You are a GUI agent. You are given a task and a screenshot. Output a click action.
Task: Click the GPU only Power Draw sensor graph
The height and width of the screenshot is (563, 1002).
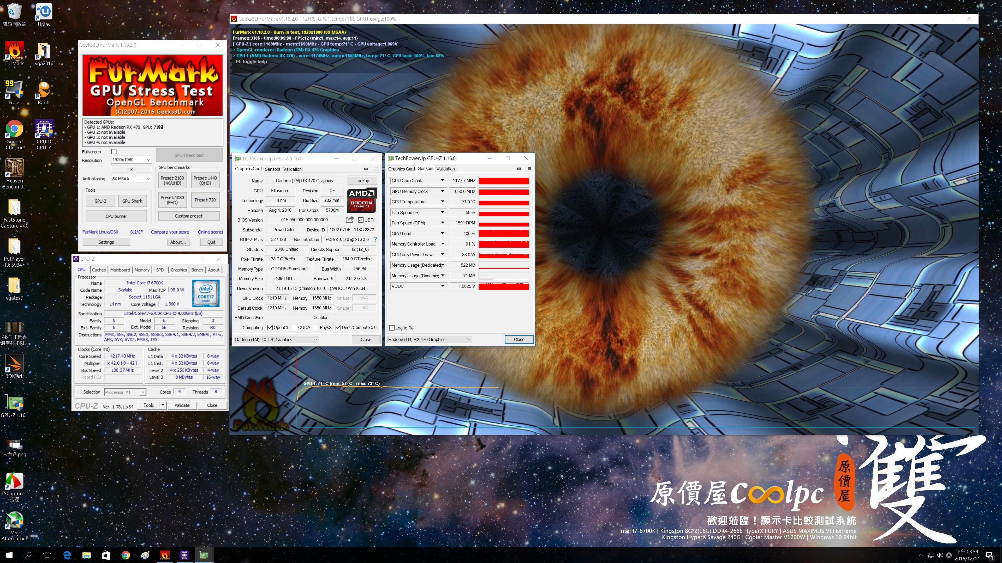tap(504, 255)
